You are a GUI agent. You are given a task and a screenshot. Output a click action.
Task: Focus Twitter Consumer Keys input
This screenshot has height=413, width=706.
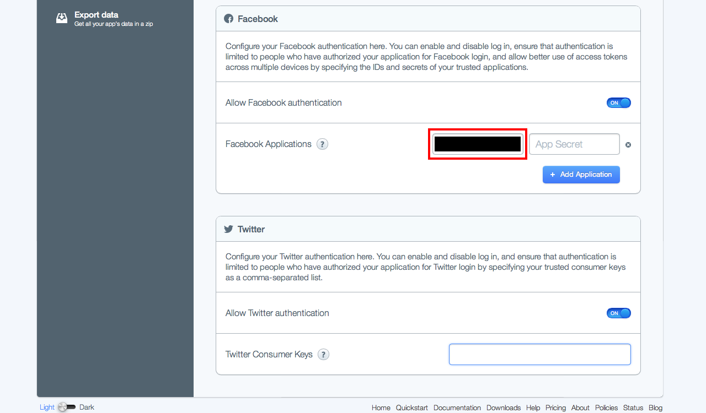click(x=540, y=355)
